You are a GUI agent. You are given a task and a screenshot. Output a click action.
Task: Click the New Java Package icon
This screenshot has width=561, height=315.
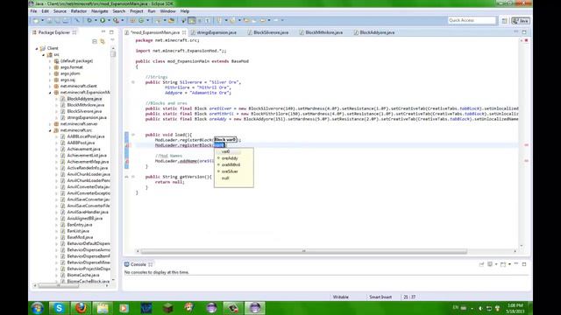(x=132, y=21)
